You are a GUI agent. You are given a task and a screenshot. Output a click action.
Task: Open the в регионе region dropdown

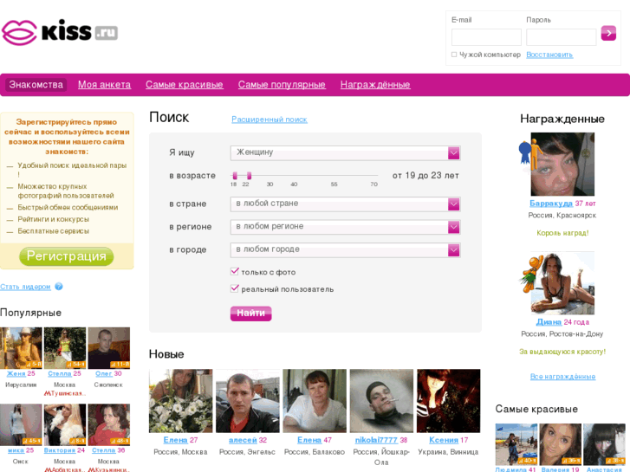point(345,227)
